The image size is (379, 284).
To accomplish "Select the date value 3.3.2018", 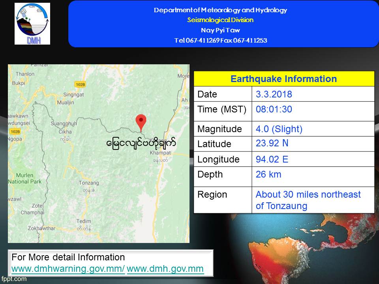I will 274,94.
